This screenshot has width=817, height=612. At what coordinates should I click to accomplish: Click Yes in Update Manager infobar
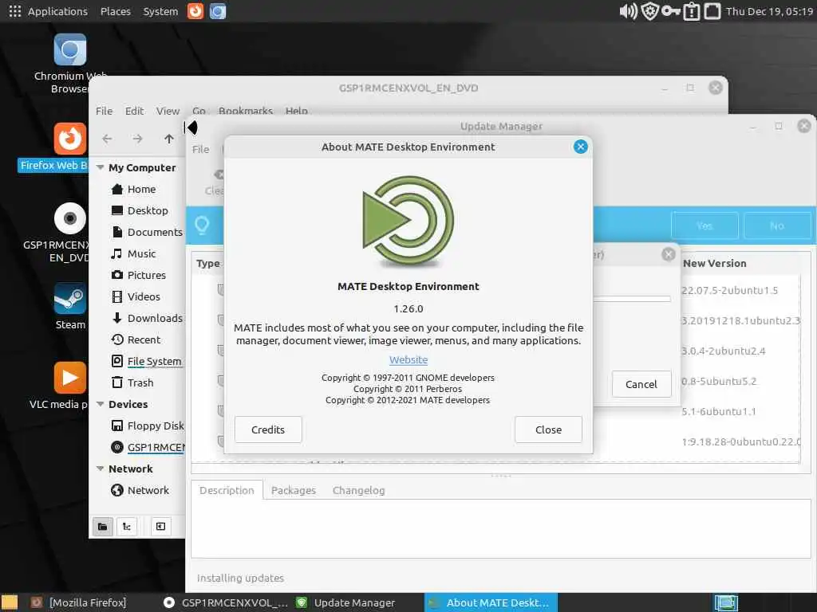point(705,226)
